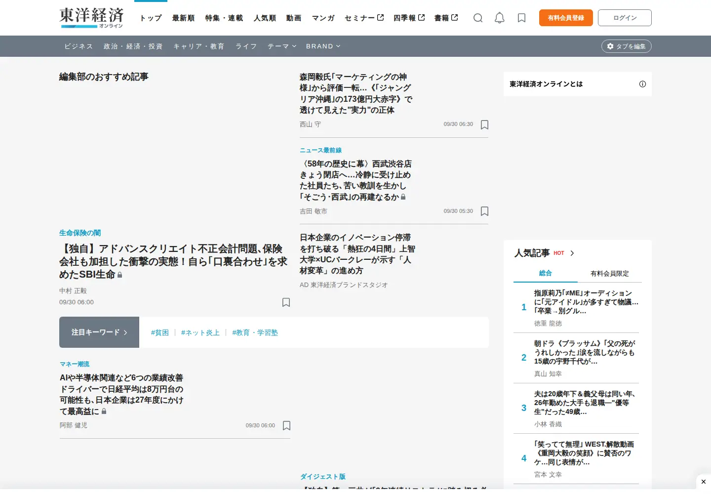Image resolution: width=711 pixels, height=494 pixels.
Task: Open the notifications bell icon
Action: pyautogui.click(x=500, y=18)
